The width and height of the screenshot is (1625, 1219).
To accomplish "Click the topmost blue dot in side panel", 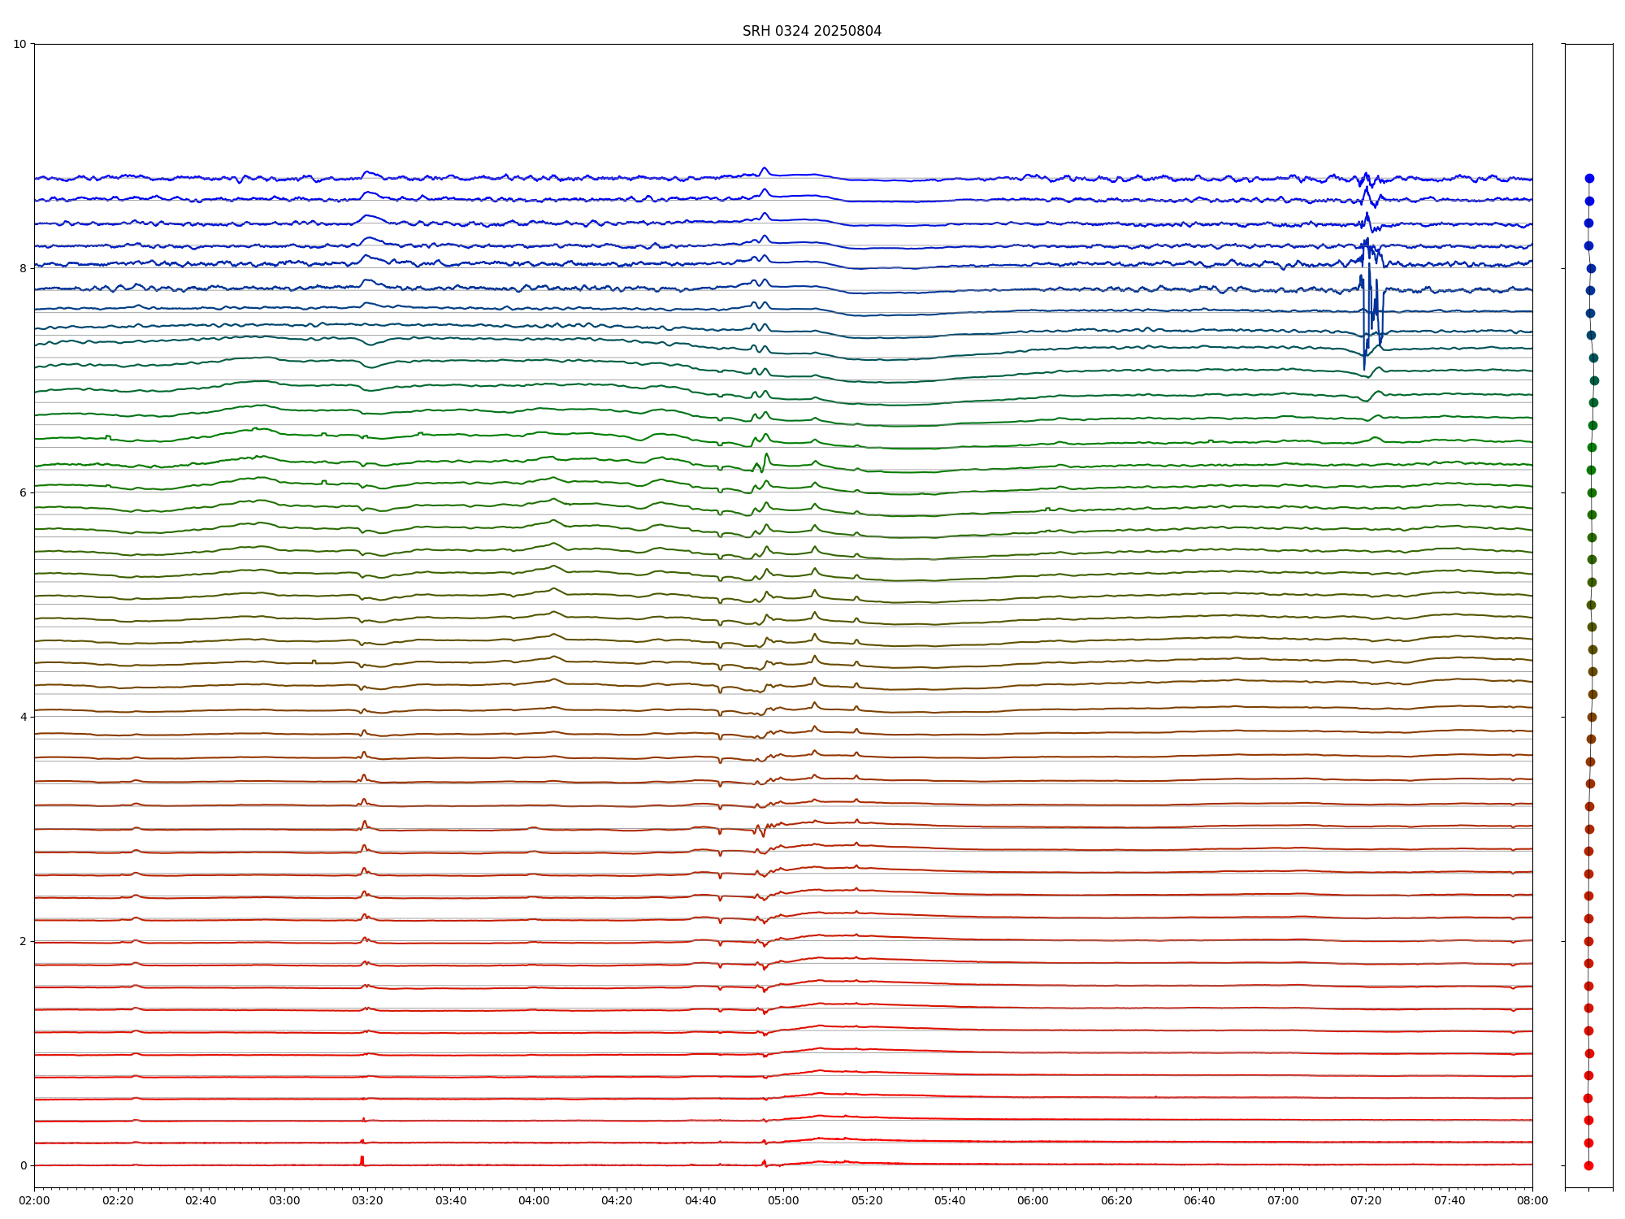I will [1589, 178].
